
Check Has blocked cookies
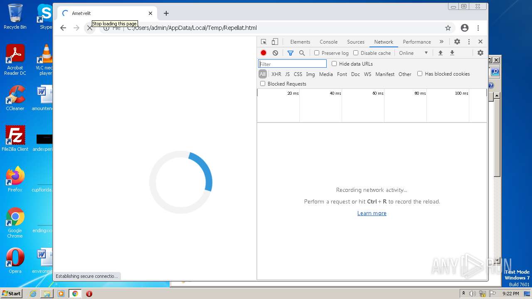pyautogui.click(x=420, y=74)
